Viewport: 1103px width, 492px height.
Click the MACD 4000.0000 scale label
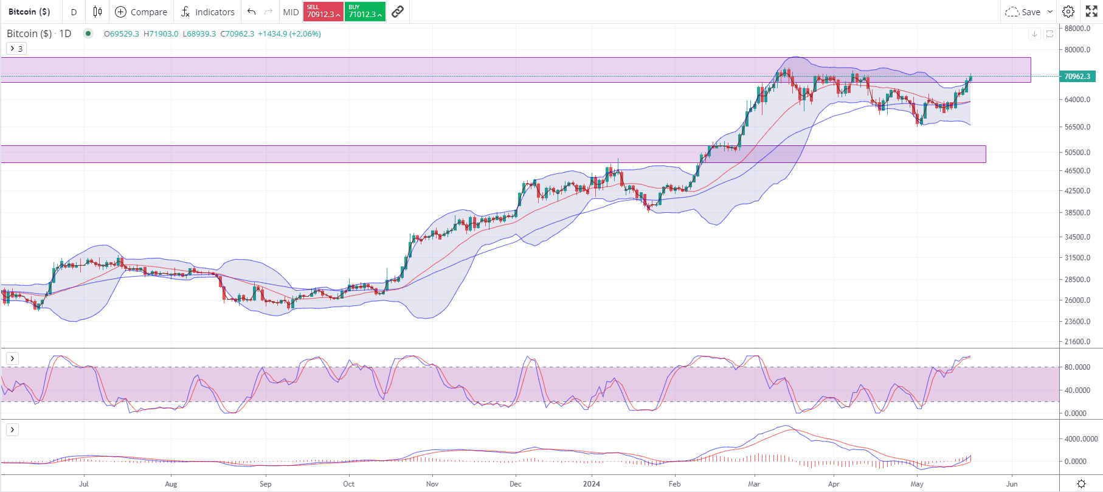coord(1081,438)
